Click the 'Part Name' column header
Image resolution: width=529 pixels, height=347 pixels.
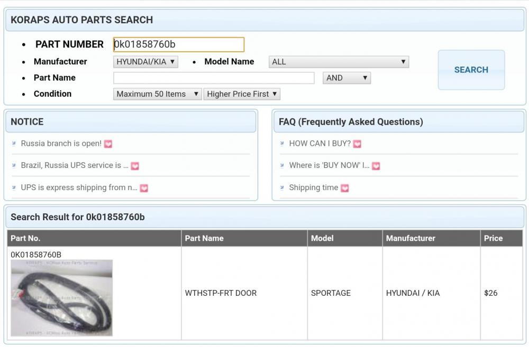point(204,238)
